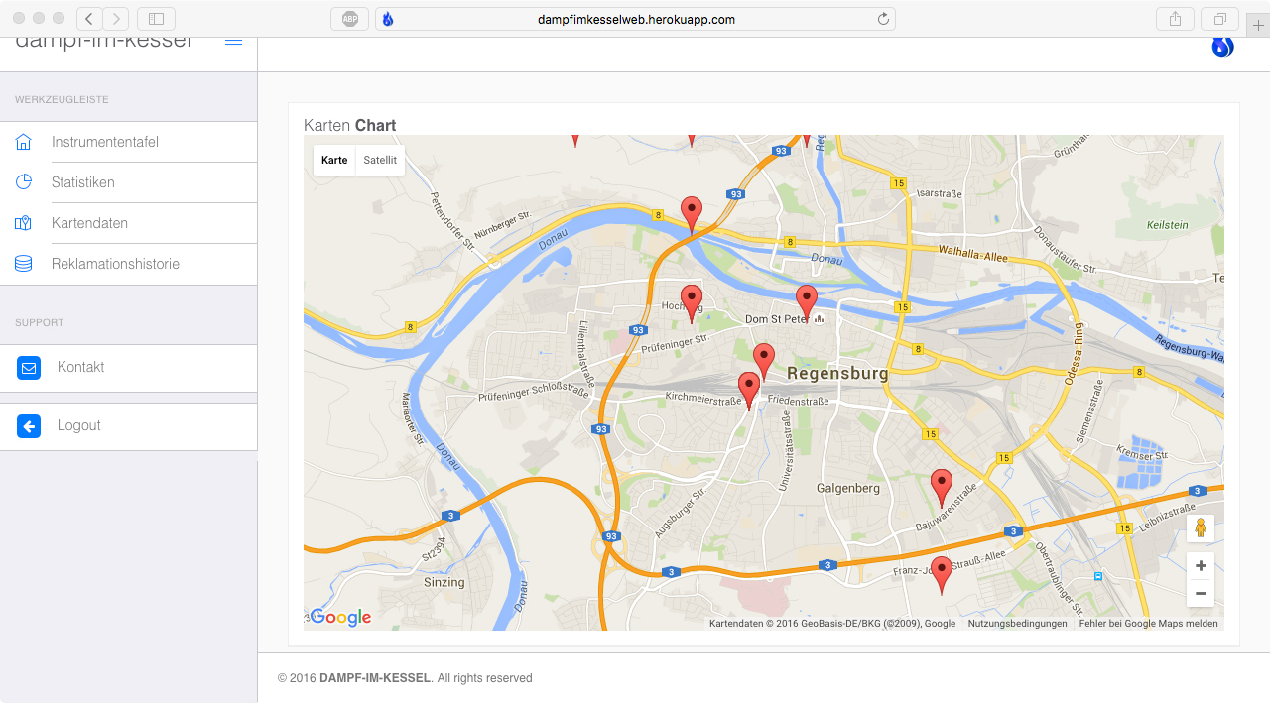Open Nutzungsbedingungen link on the map

coord(1018,624)
